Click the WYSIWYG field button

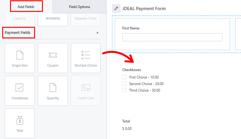point(53,19)
